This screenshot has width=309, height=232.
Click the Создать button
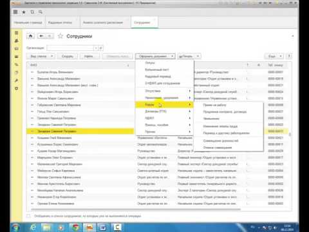(68, 56)
